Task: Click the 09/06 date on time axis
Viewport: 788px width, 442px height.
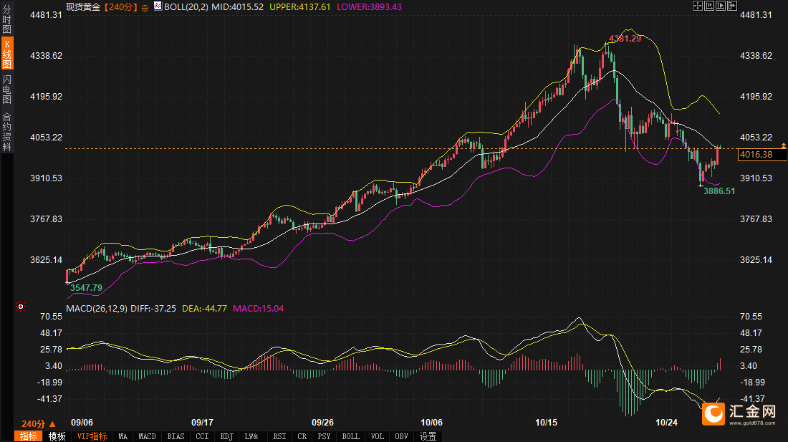Action: pyautogui.click(x=82, y=423)
